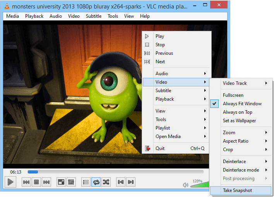Select Stop text in context menu
This screenshot has width=274, height=197.
click(160, 45)
